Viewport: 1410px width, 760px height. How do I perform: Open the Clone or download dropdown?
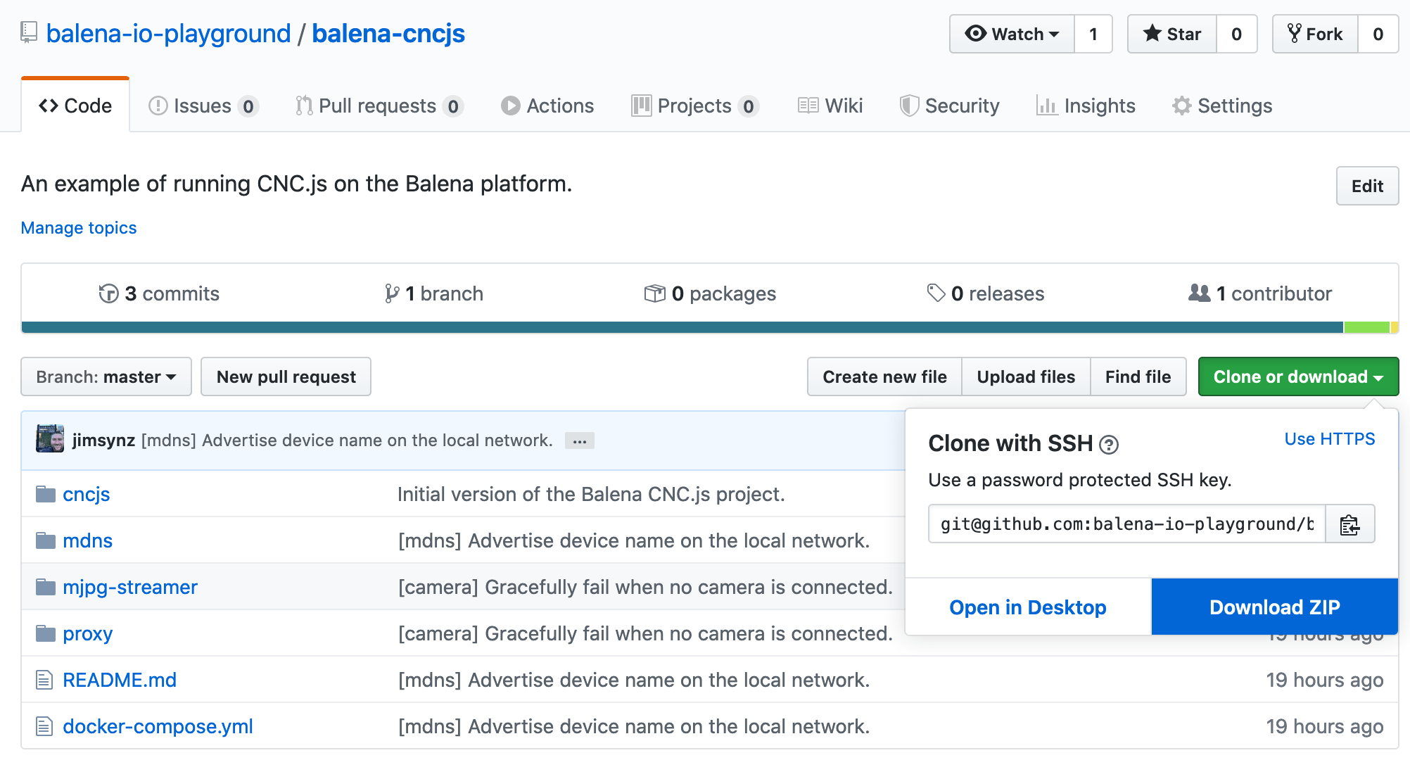pos(1298,376)
